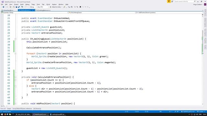Viewport: 207px width, 116px height.
Task: Open the Error List tab
Action: (3, 109)
